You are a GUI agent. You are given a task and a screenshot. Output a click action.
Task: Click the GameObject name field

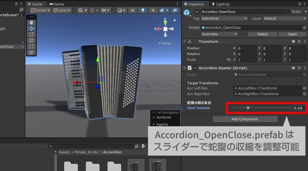coord(243,12)
